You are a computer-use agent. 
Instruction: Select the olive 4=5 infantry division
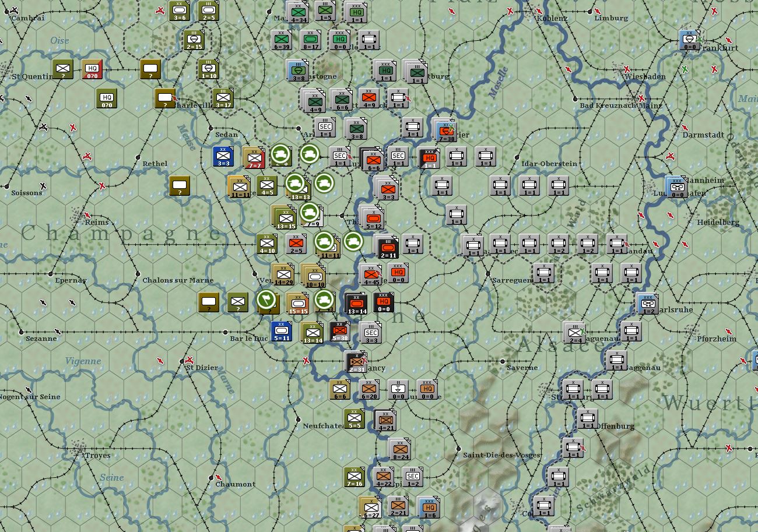(267, 186)
